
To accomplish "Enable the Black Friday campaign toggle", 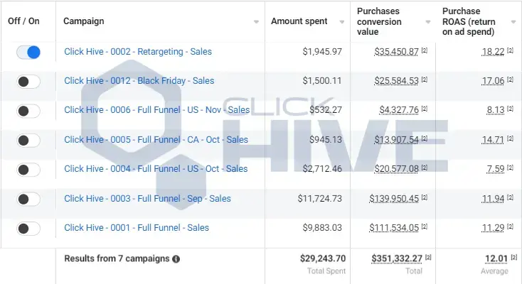I will point(28,81).
